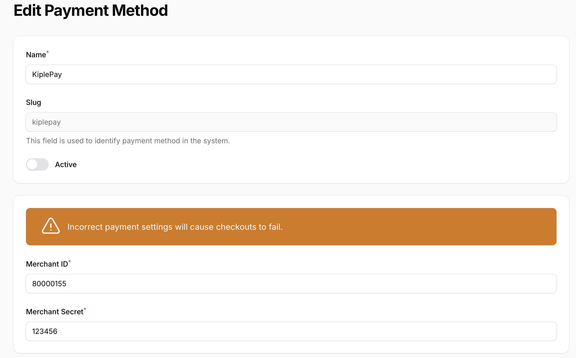Click the Merchant ID label
This screenshot has width=576, height=358.
[47, 264]
